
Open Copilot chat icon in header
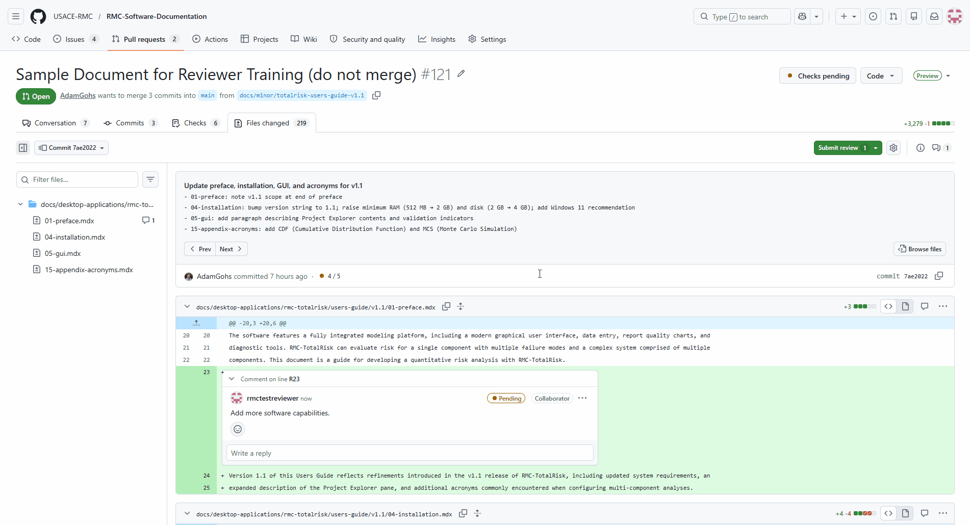(802, 16)
